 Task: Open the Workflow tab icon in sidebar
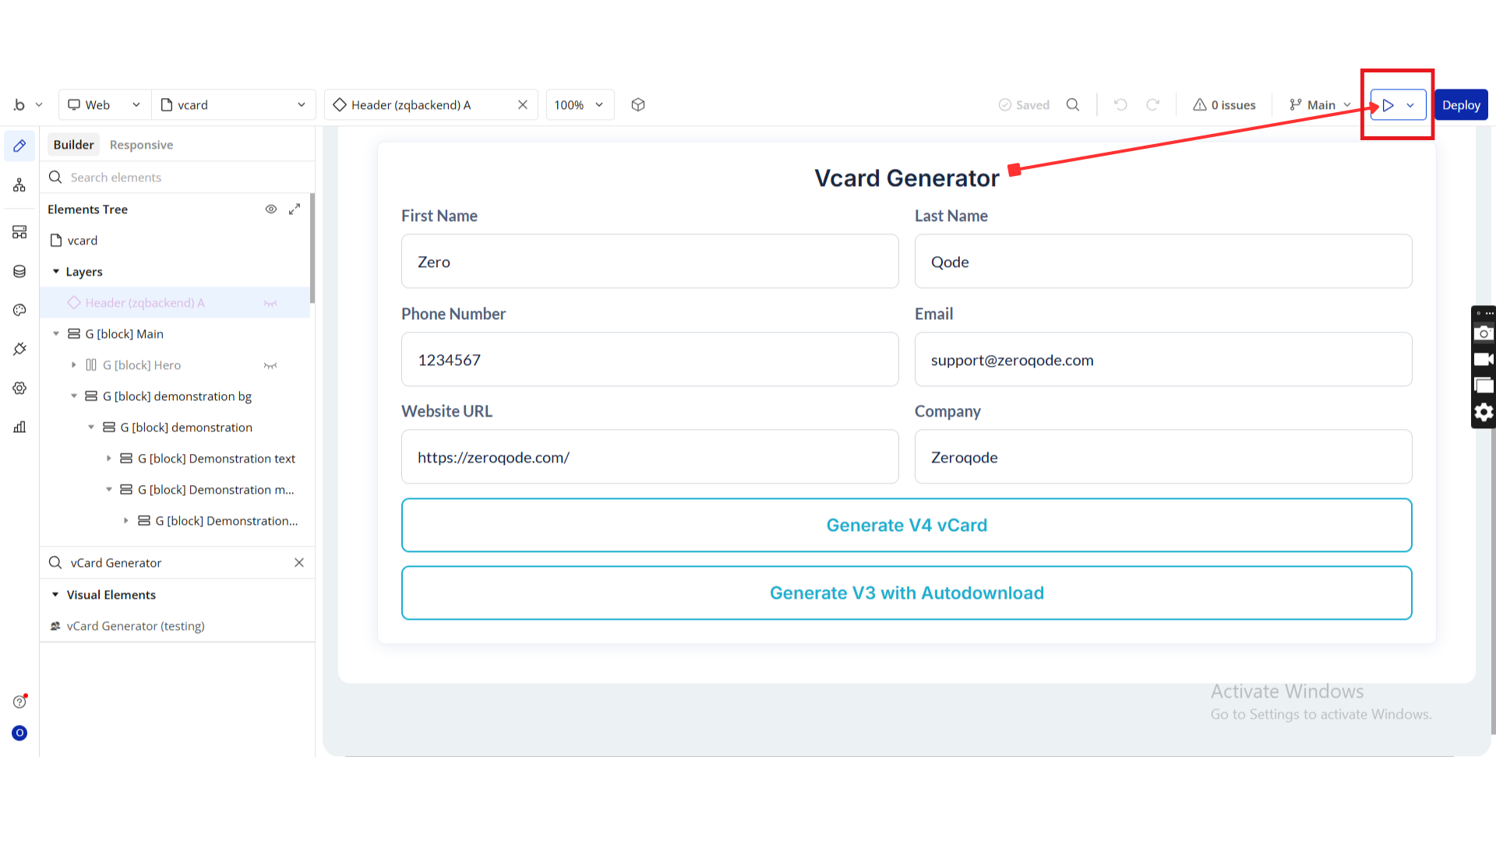pos(19,185)
